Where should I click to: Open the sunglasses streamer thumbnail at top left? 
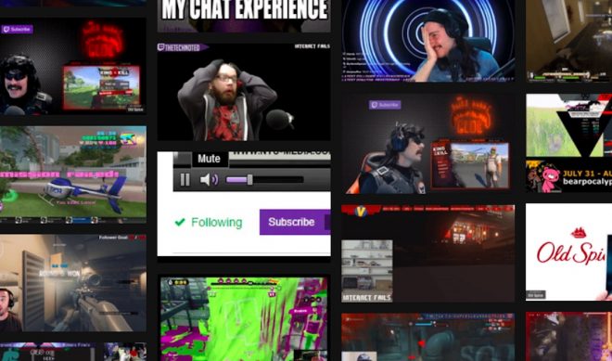click(73, 66)
